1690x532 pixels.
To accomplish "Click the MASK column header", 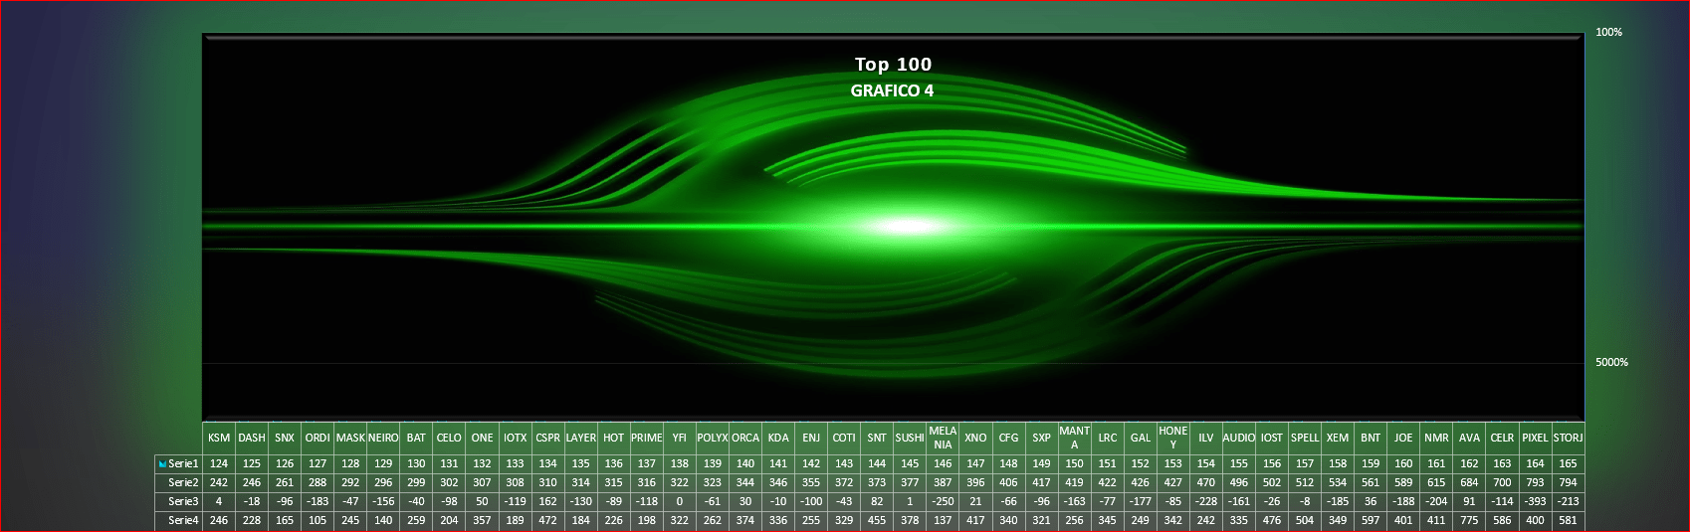I will tap(350, 438).
